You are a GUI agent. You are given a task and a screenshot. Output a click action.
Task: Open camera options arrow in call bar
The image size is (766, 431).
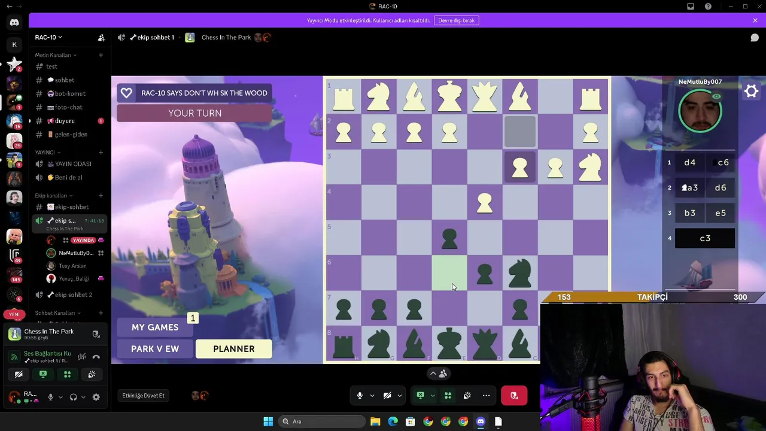point(399,396)
